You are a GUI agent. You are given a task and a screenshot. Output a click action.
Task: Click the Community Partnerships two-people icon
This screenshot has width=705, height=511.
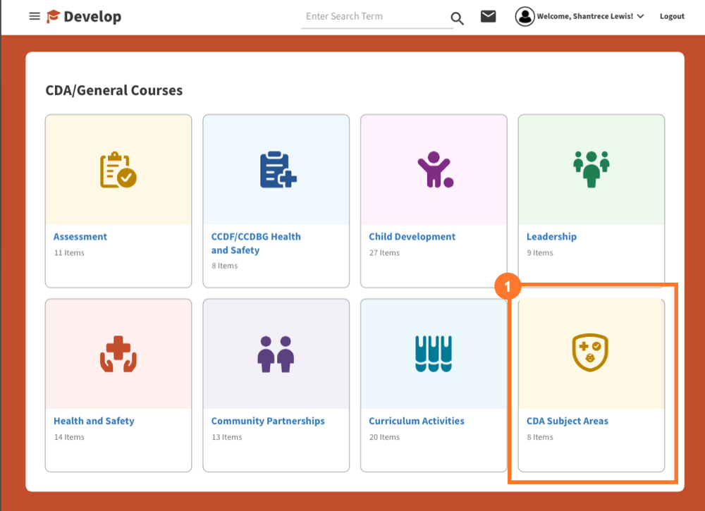276,353
